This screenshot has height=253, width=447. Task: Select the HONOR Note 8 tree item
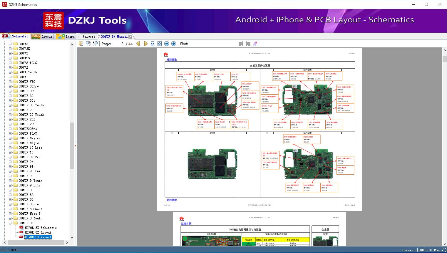30,214
